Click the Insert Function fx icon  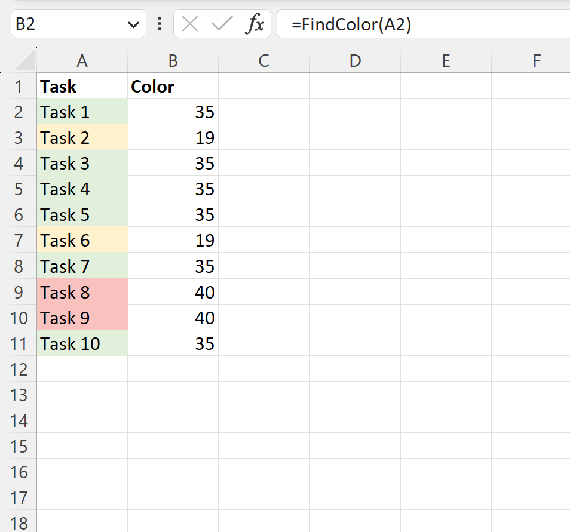(256, 24)
